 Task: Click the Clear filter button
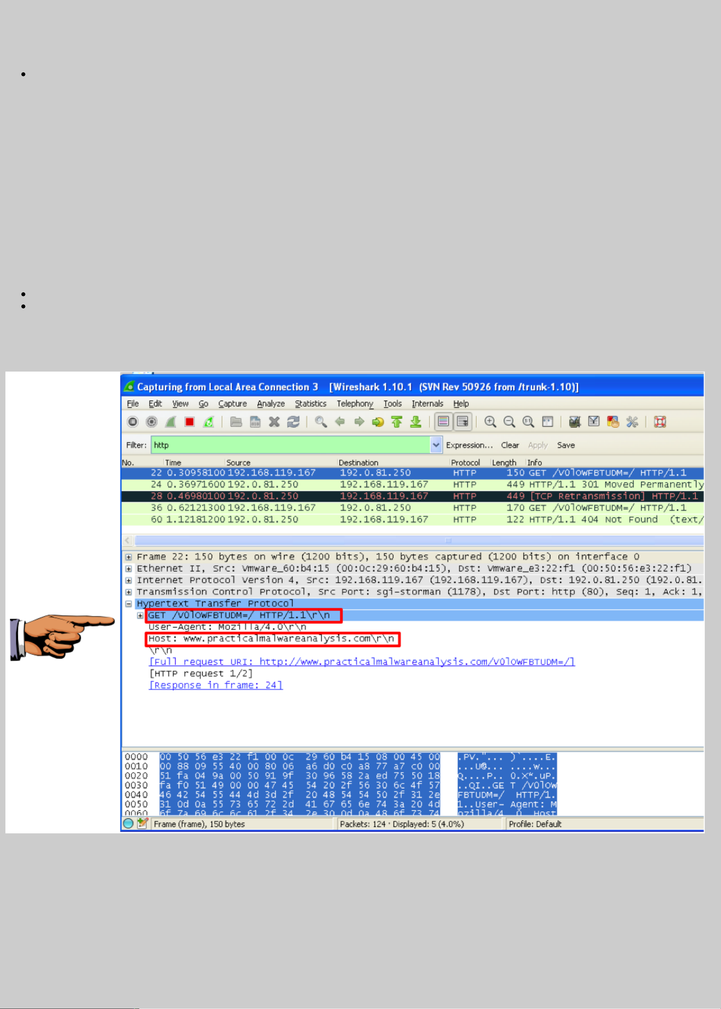[510, 445]
